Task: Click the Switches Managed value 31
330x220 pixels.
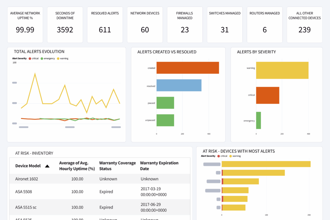Action: pos(225,30)
